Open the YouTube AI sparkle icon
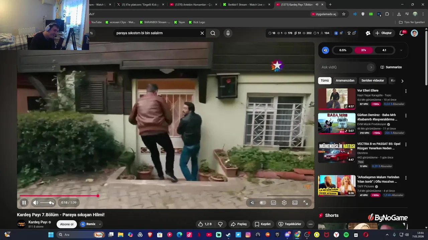Screen dimensions: 428x240 [x=368, y=33]
